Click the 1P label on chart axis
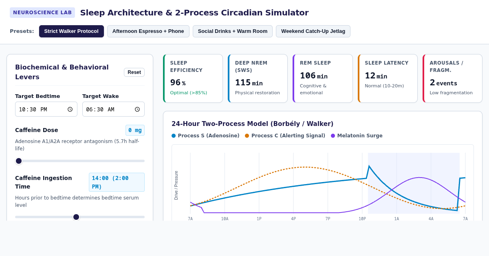 click(259, 219)
